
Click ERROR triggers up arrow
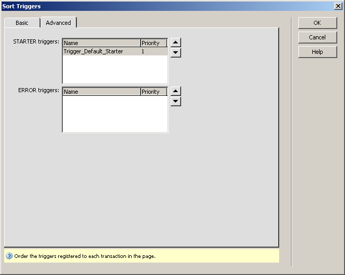point(176,91)
